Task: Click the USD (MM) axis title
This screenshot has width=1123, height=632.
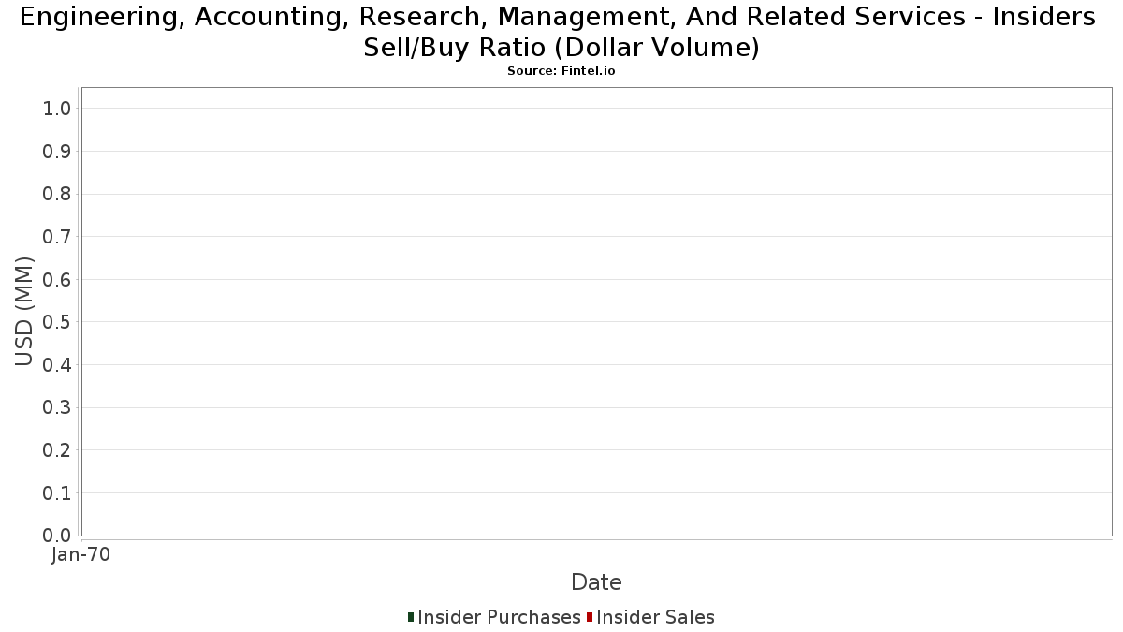Action: (x=24, y=311)
